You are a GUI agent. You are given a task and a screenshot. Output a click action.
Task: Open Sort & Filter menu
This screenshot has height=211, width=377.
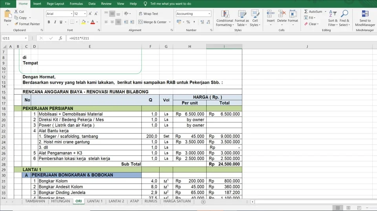pyautogui.click(x=333, y=18)
